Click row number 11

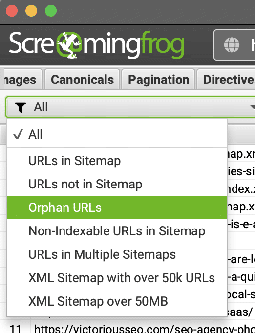(x=15, y=329)
